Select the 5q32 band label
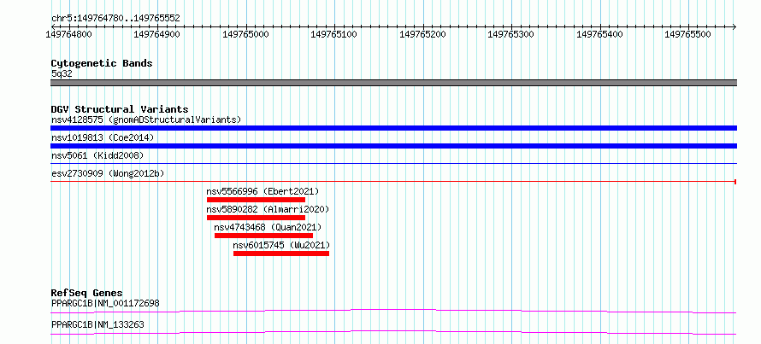The image size is (761, 344). (x=62, y=73)
